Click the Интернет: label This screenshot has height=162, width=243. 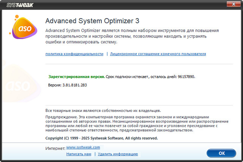[x=55, y=148]
